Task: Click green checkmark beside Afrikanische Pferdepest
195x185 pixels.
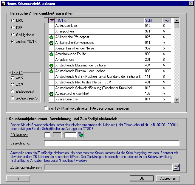Action: [51, 37]
